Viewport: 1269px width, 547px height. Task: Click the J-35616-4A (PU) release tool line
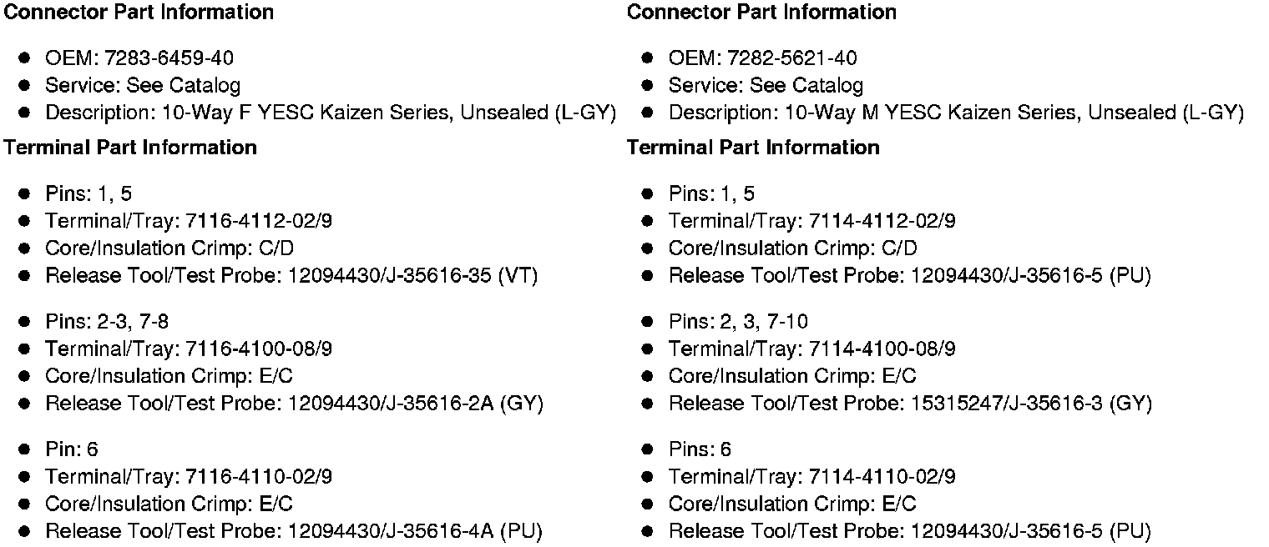click(x=293, y=532)
